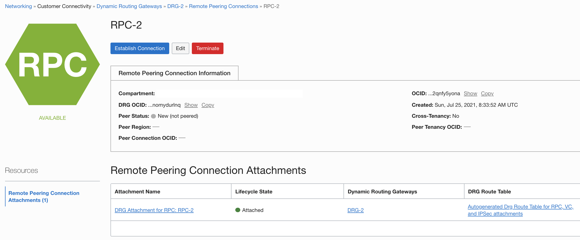Open Dynamic Routing Gateways breadcrumb link
The width and height of the screenshot is (580, 240).
coord(129,6)
